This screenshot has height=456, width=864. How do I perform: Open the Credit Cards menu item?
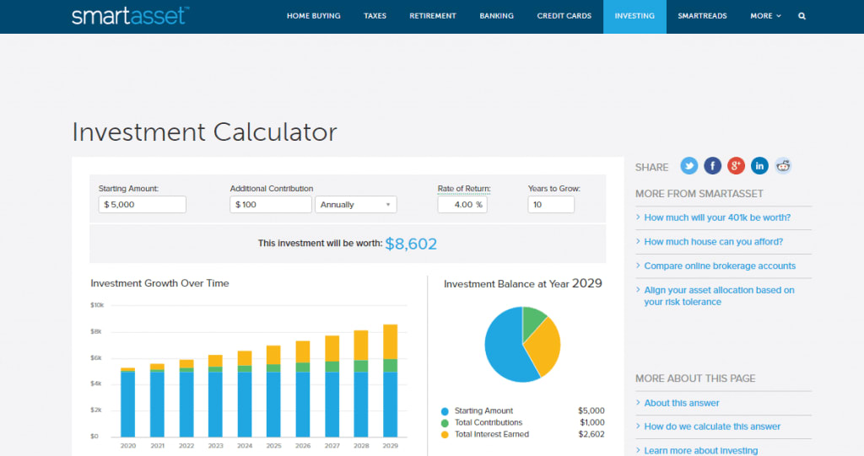(x=564, y=16)
